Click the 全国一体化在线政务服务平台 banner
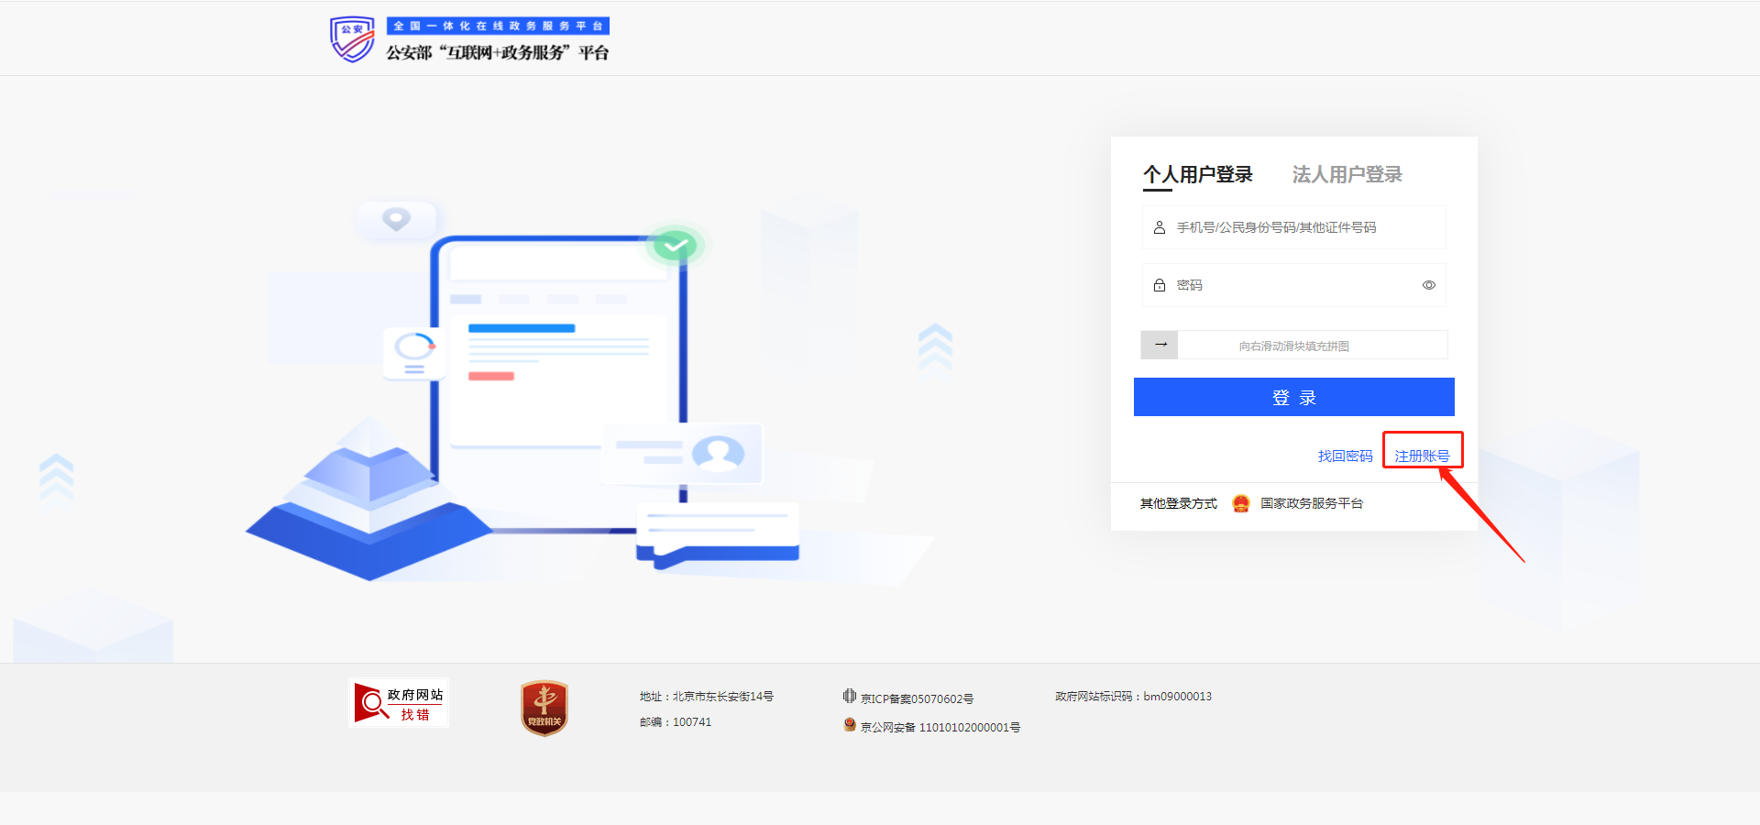 pyautogui.click(x=498, y=26)
